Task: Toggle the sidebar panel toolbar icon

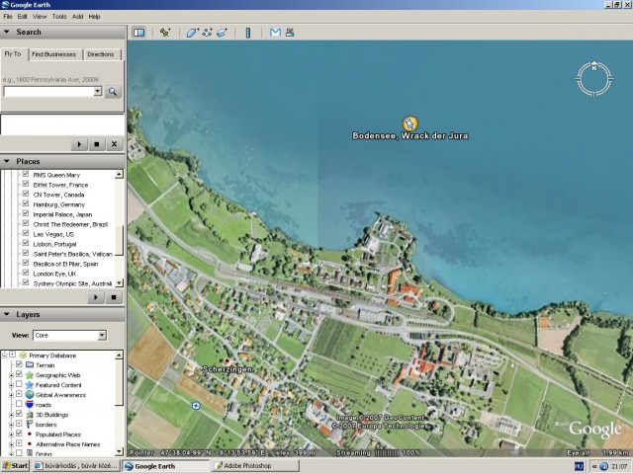Action: pos(139,33)
